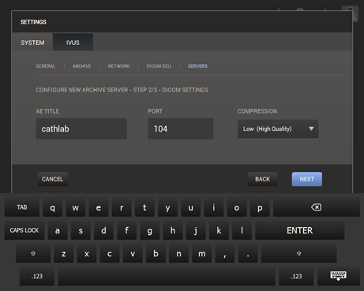Tap the t key

(144, 207)
